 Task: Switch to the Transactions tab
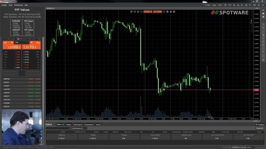click(89, 125)
